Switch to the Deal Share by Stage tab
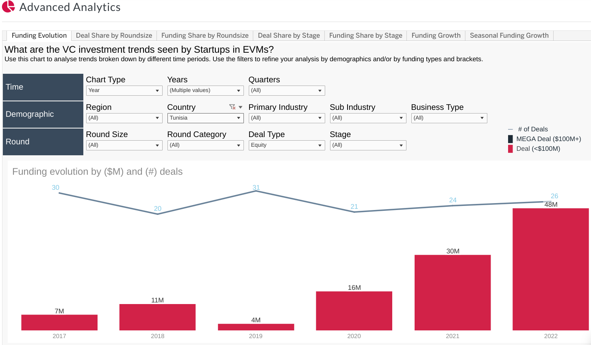The width and height of the screenshot is (591, 345). pyautogui.click(x=289, y=35)
